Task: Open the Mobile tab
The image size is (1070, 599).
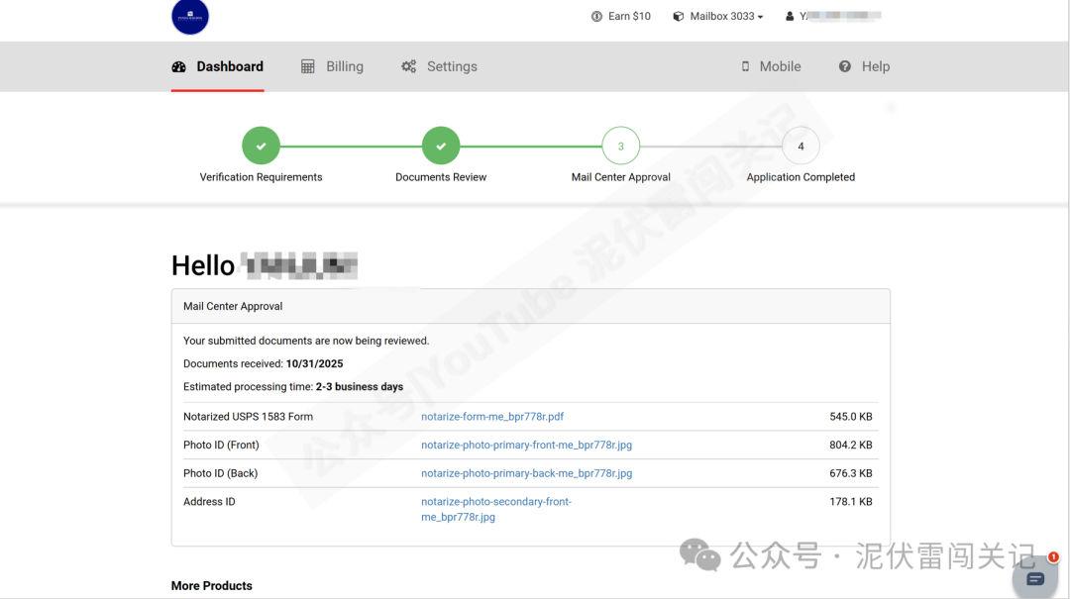Action: (771, 67)
